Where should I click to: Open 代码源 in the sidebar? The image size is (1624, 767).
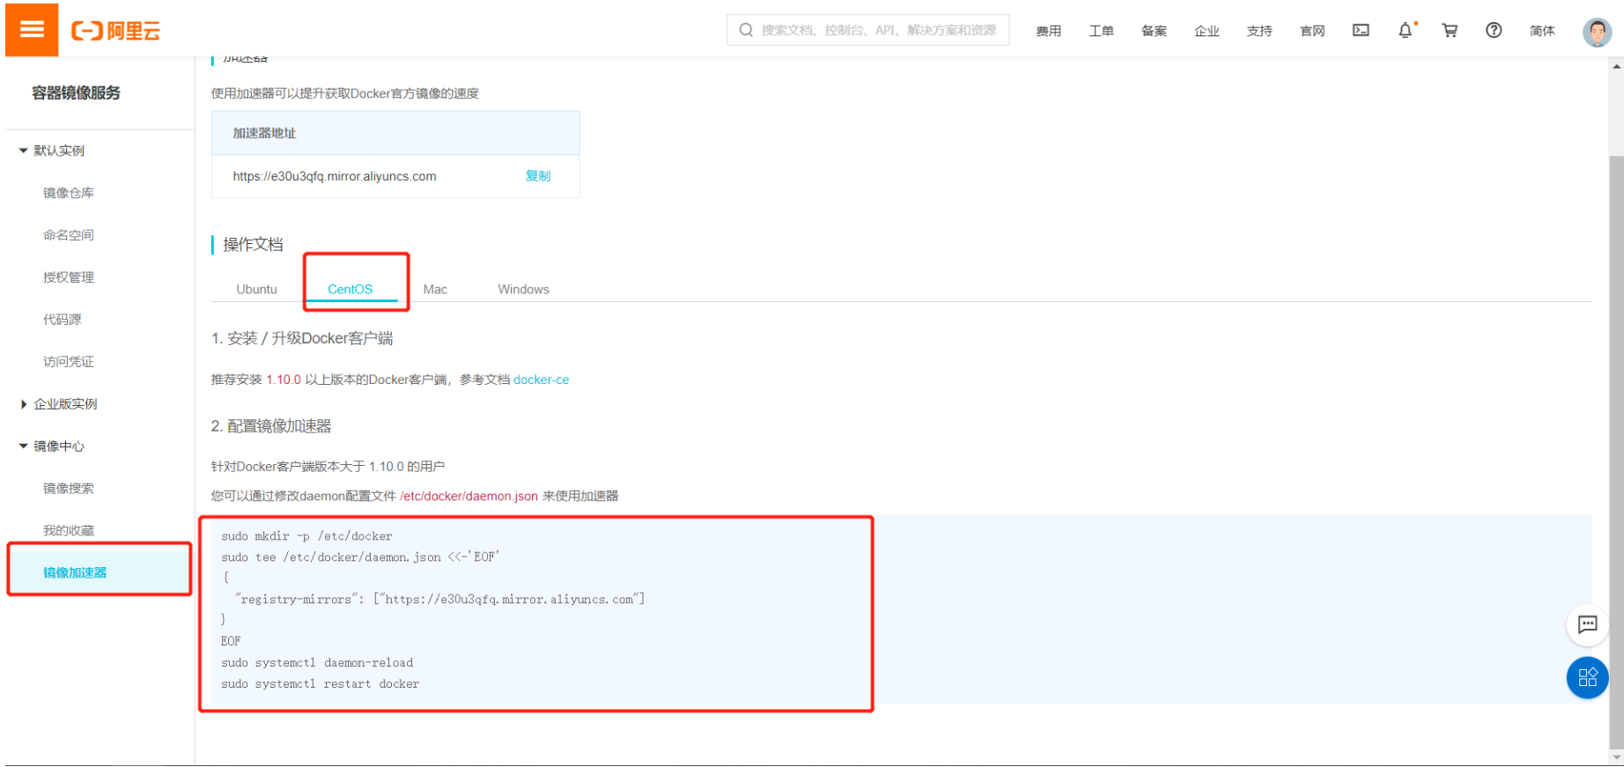(63, 320)
